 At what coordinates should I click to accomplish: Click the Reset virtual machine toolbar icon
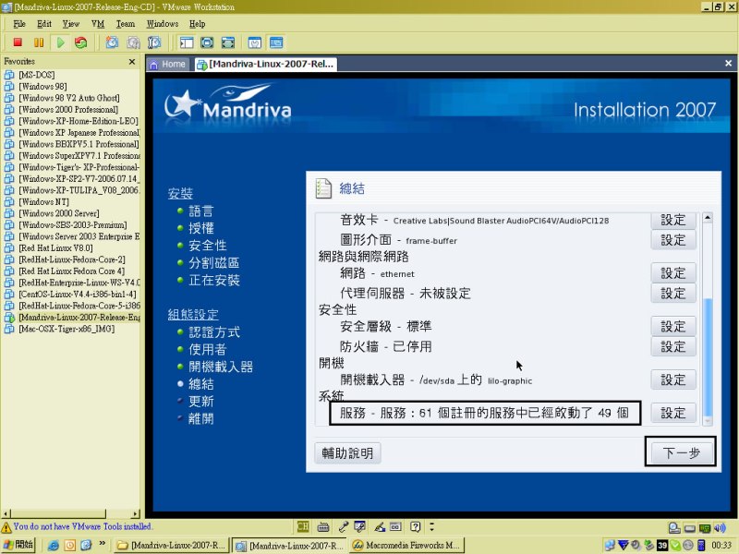point(81,42)
